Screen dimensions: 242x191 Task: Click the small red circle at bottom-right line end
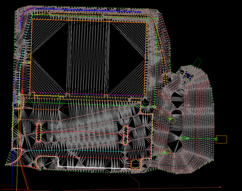click(x=220, y=187)
